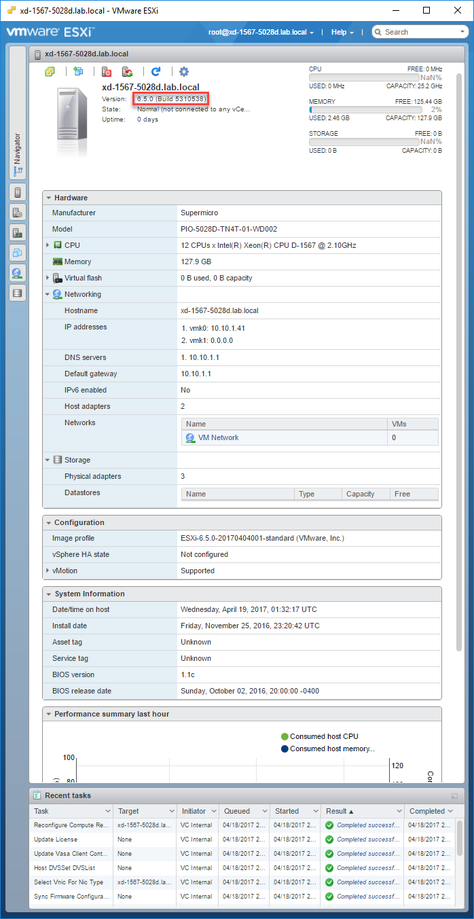
Task: Select the Storage icon in navigator strip
Action: (x=18, y=293)
